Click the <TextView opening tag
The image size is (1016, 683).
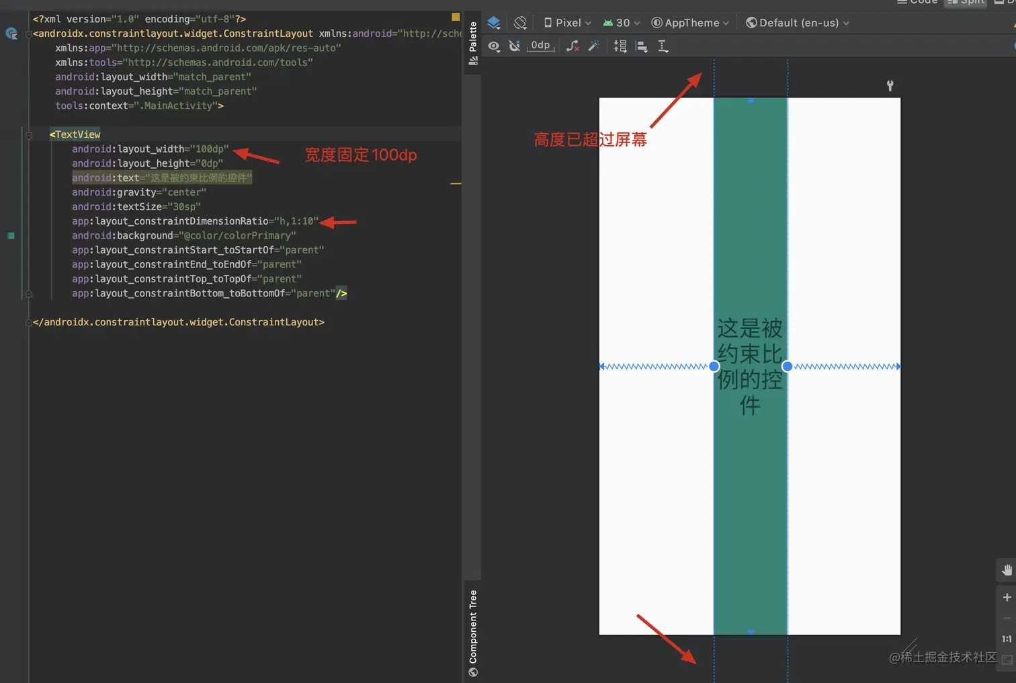coord(75,134)
